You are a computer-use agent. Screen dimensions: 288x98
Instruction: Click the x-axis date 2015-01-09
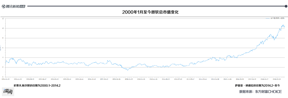click(215, 79)
